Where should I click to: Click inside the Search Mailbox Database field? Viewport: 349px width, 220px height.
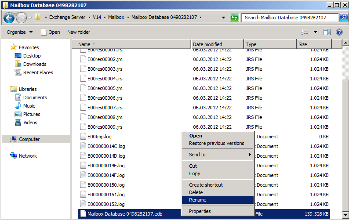tap(289, 18)
